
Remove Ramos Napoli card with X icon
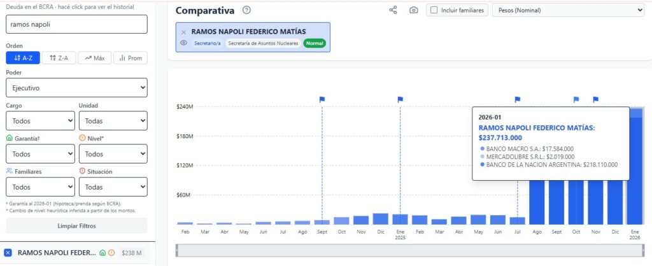pos(183,32)
